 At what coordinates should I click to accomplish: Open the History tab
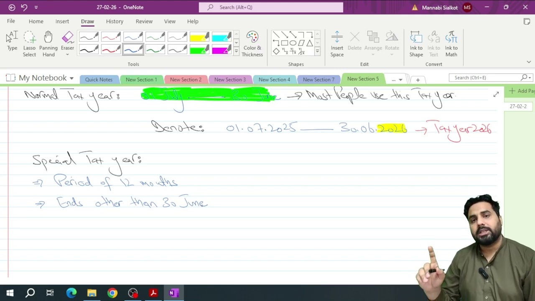pyautogui.click(x=115, y=21)
